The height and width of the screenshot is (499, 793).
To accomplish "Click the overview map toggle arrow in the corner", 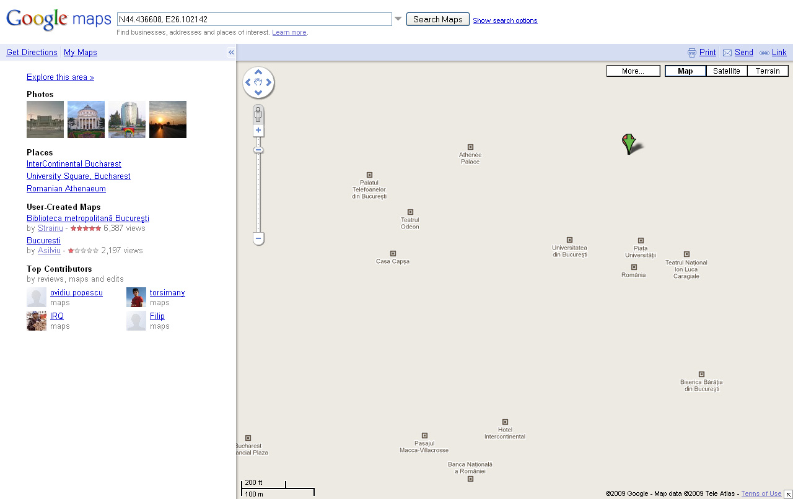I will pos(787,493).
